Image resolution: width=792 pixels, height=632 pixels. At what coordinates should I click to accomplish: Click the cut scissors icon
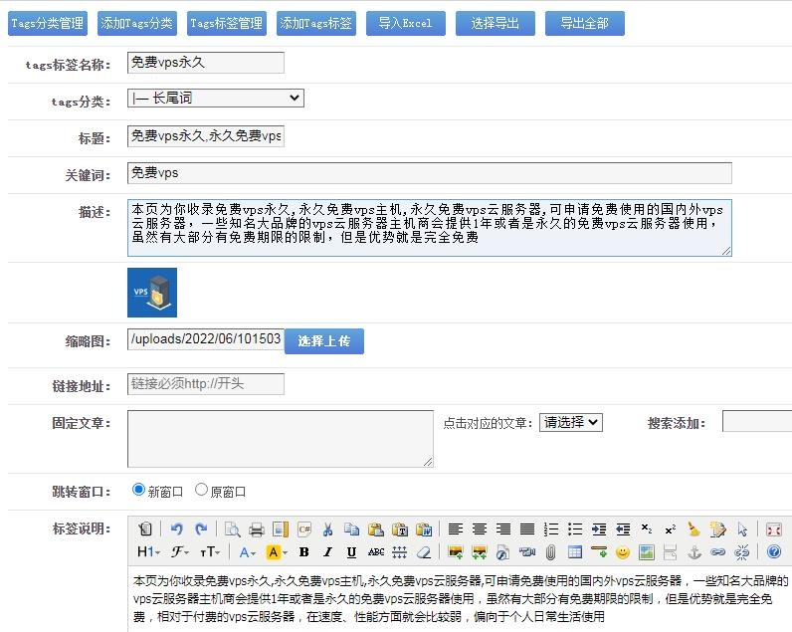328,529
